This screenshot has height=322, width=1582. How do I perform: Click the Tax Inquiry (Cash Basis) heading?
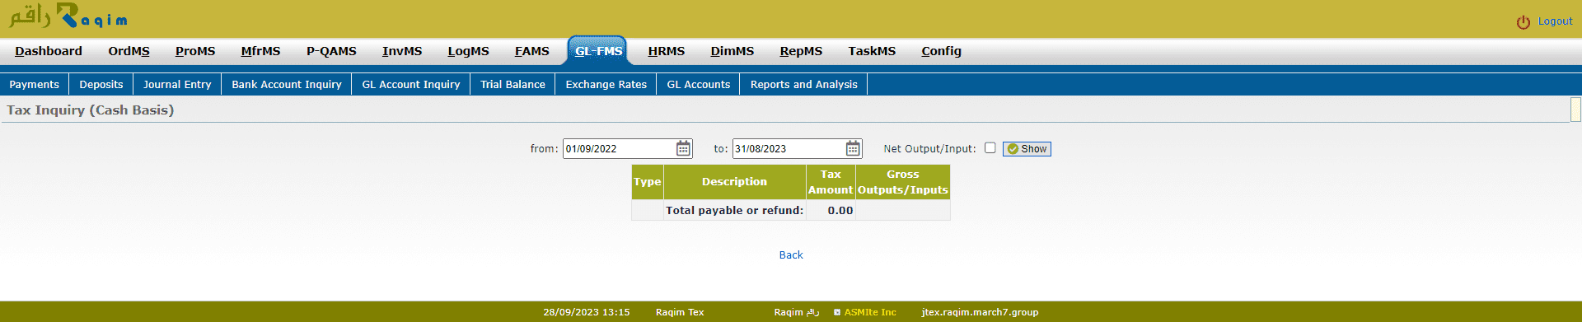91,110
